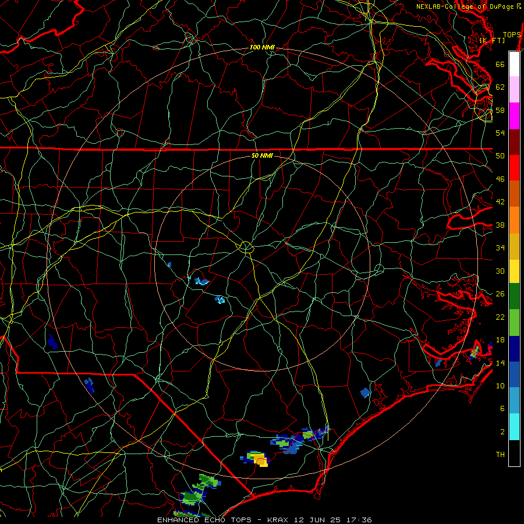Click the legend value 42

coord(500,202)
